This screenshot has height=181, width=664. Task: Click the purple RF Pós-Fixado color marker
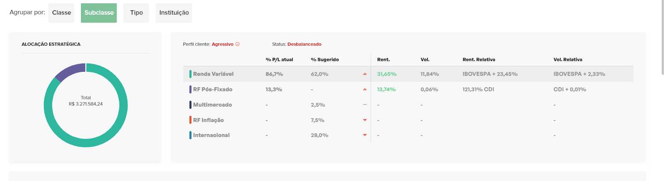(x=190, y=89)
